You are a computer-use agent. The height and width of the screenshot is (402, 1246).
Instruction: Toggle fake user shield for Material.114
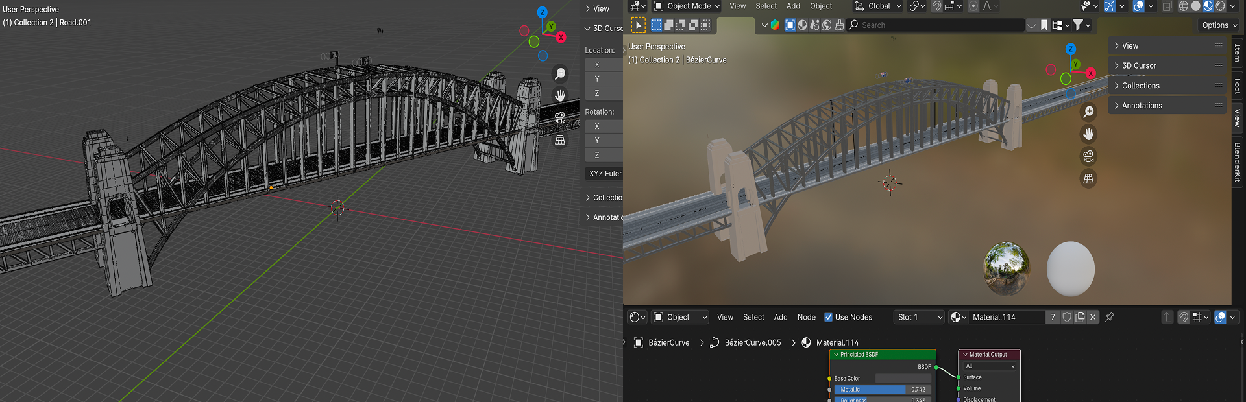click(1067, 317)
